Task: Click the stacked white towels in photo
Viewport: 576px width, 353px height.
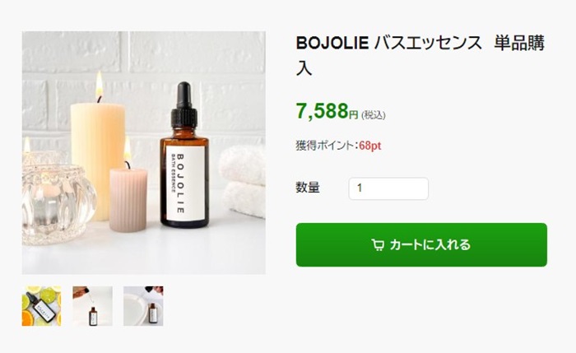Action: coord(244,182)
